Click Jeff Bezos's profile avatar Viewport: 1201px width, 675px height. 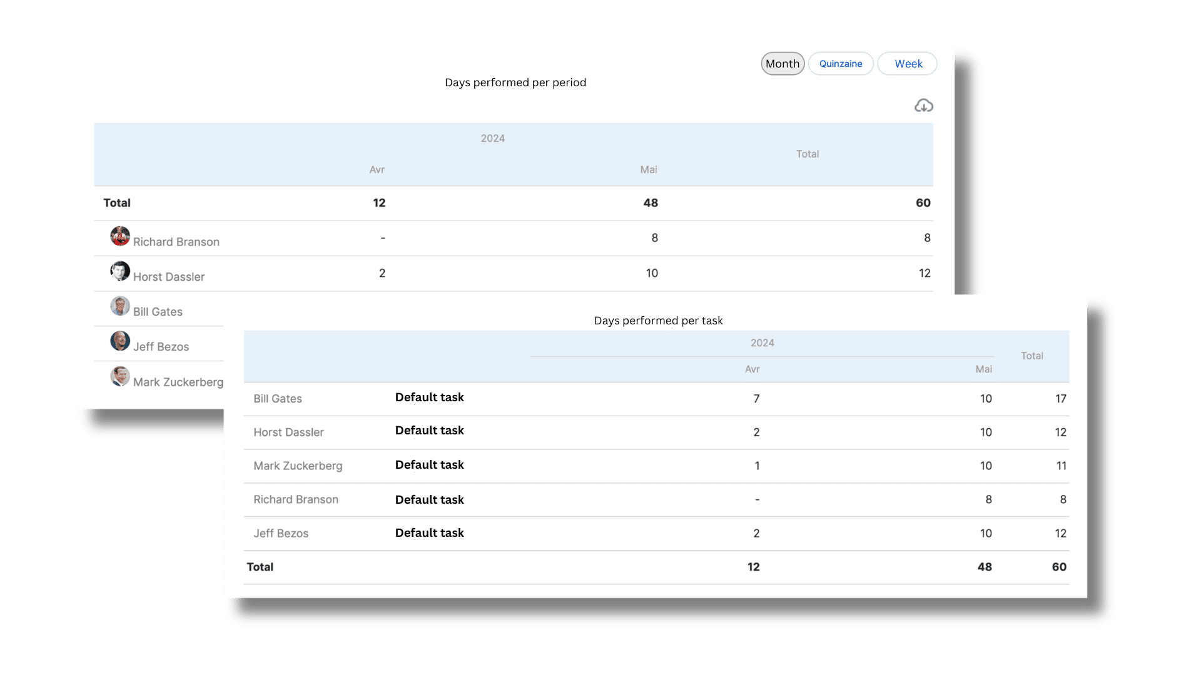click(120, 341)
